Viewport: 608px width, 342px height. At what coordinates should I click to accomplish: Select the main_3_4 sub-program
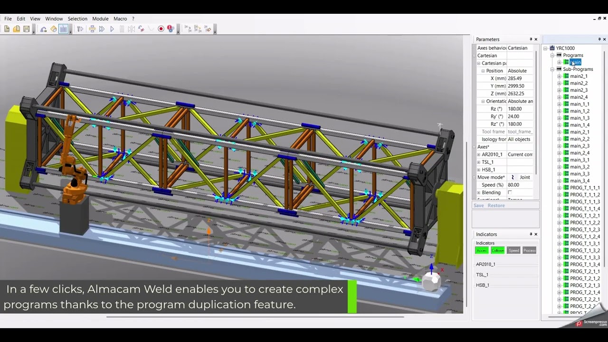(x=579, y=180)
